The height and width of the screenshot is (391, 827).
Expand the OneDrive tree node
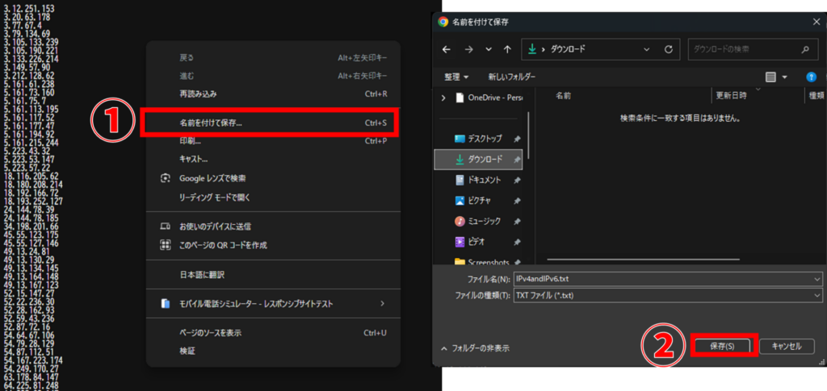(x=443, y=98)
